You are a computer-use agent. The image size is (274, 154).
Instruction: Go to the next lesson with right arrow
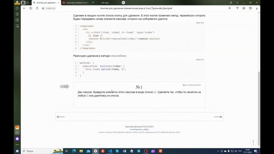click(218, 117)
